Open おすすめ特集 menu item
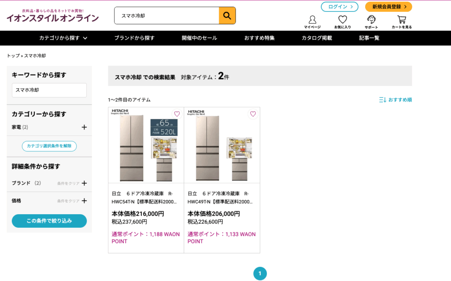The image size is (451, 281). tap(259, 38)
